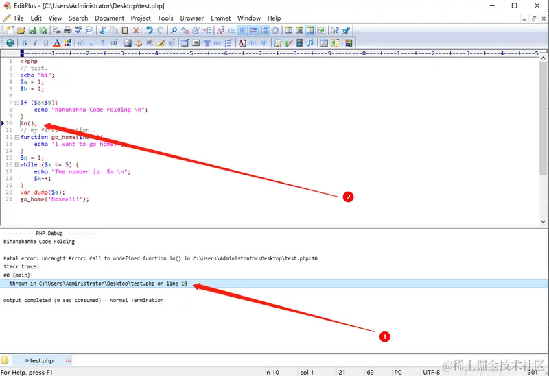Open the Project menu
The height and width of the screenshot is (376, 549).
[x=141, y=18]
